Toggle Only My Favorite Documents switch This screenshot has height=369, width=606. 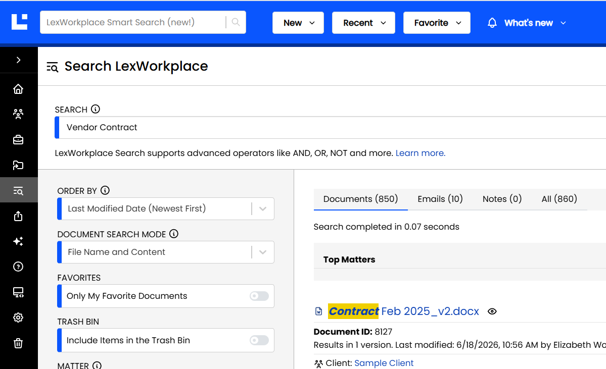tap(259, 296)
